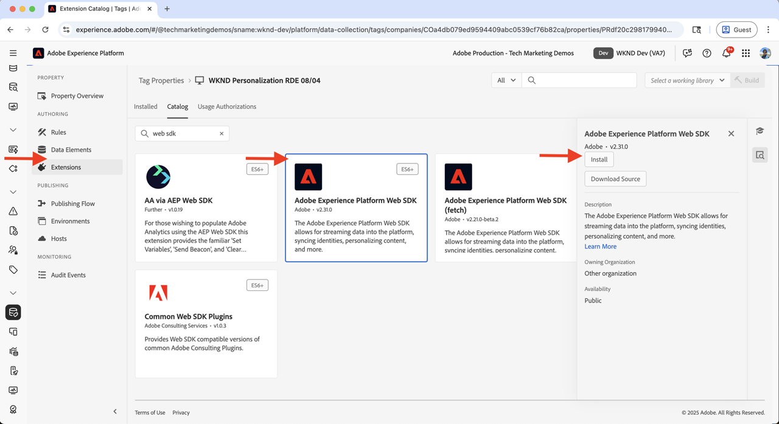Open the graduation cap learning icon
Screen dimensions: 779x424
[760, 131]
